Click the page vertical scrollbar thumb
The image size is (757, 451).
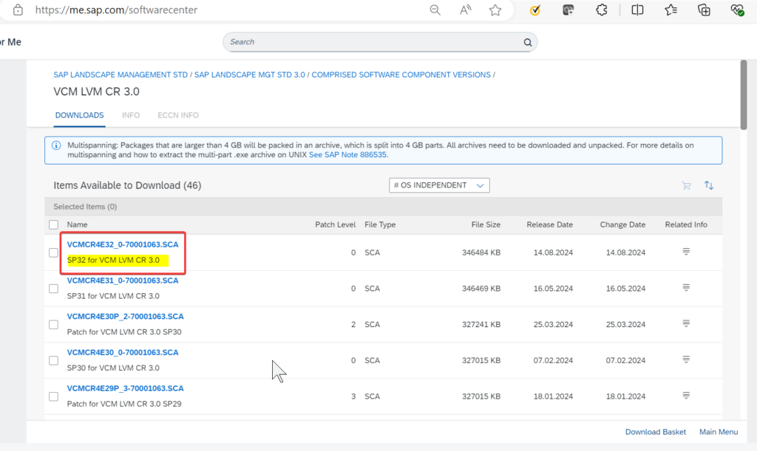pyautogui.click(x=744, y=95)
